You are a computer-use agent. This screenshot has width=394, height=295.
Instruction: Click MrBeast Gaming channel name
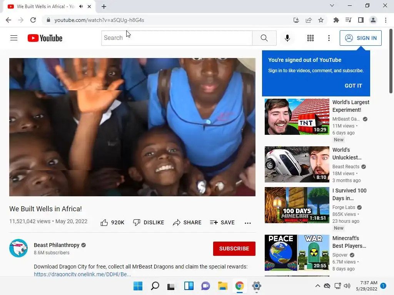346,119
